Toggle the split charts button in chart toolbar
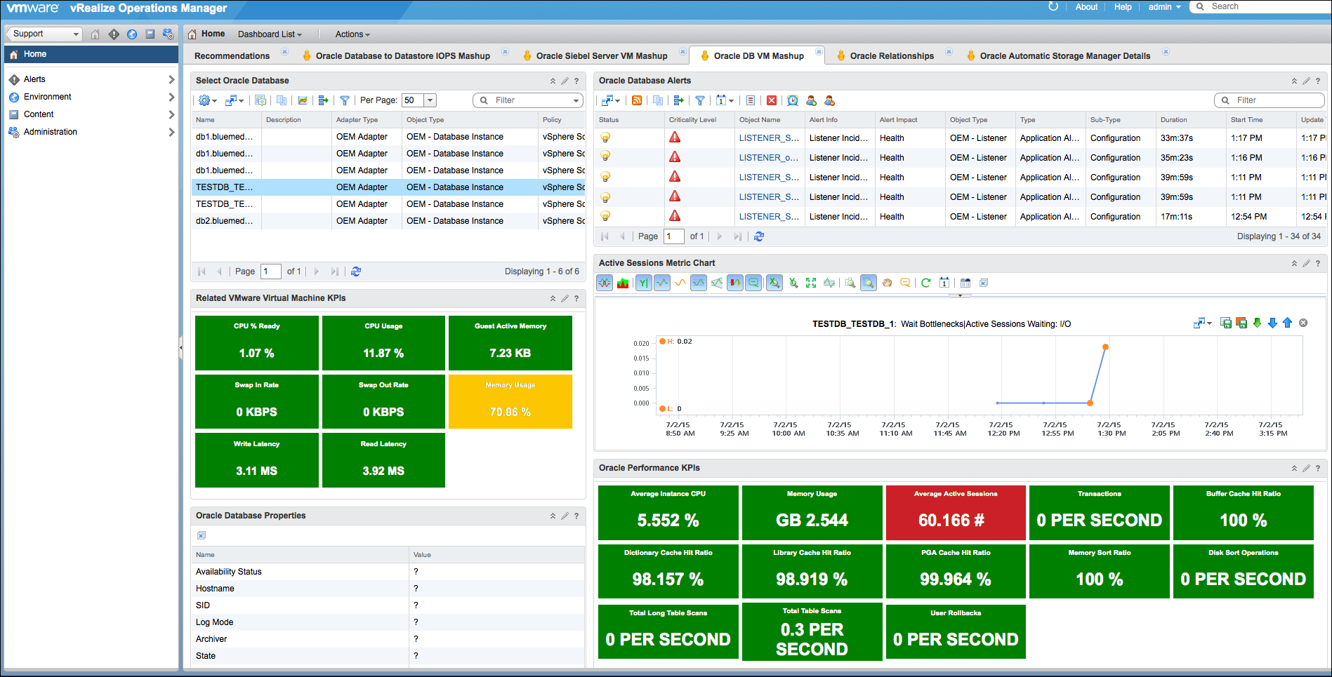The width and height of the screenshot is (1332, 677). (605, 283)
